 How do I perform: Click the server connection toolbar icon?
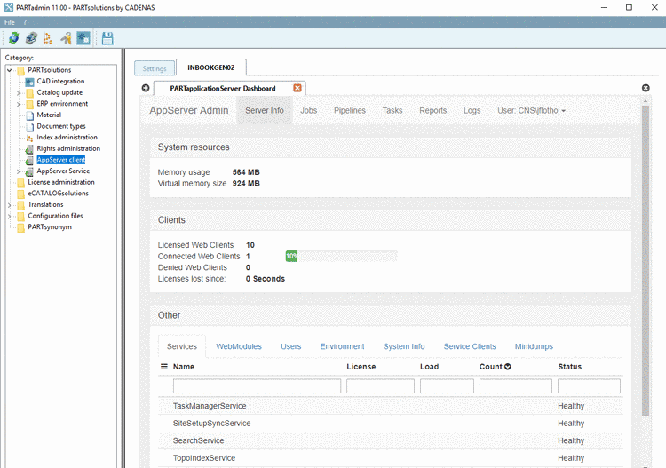click(x=31, y=38)
